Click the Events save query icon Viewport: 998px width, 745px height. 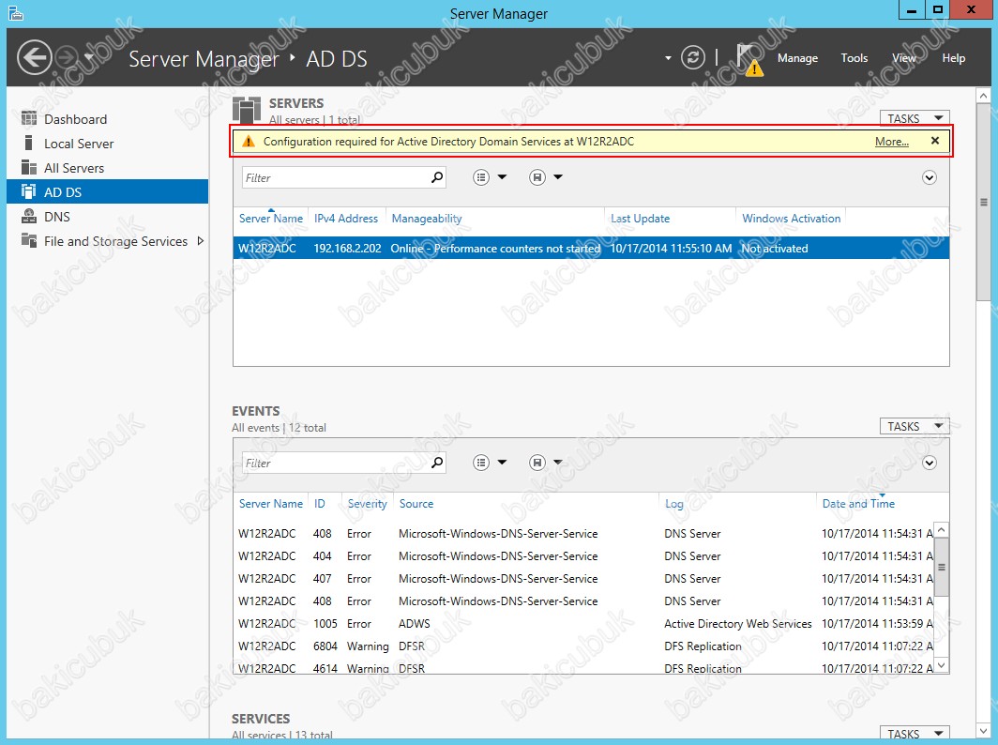(x=537, y=463)
